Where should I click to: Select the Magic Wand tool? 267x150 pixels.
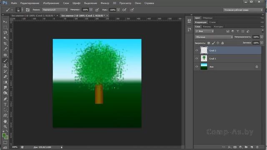coord(5,38)
